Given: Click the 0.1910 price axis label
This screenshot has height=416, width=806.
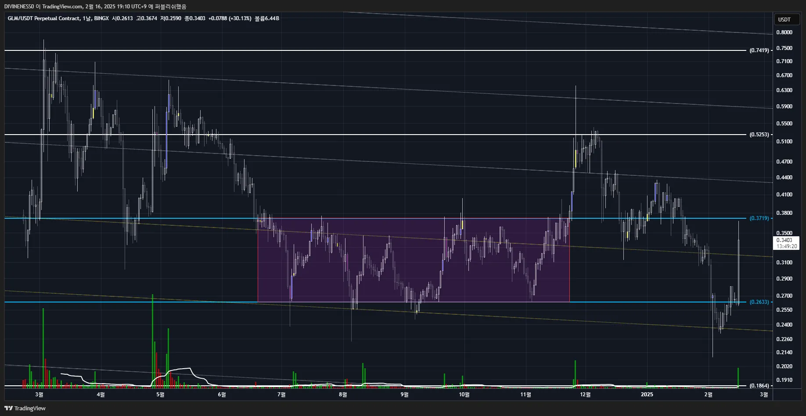Looking at the screenshot, I should click(784, 380).
